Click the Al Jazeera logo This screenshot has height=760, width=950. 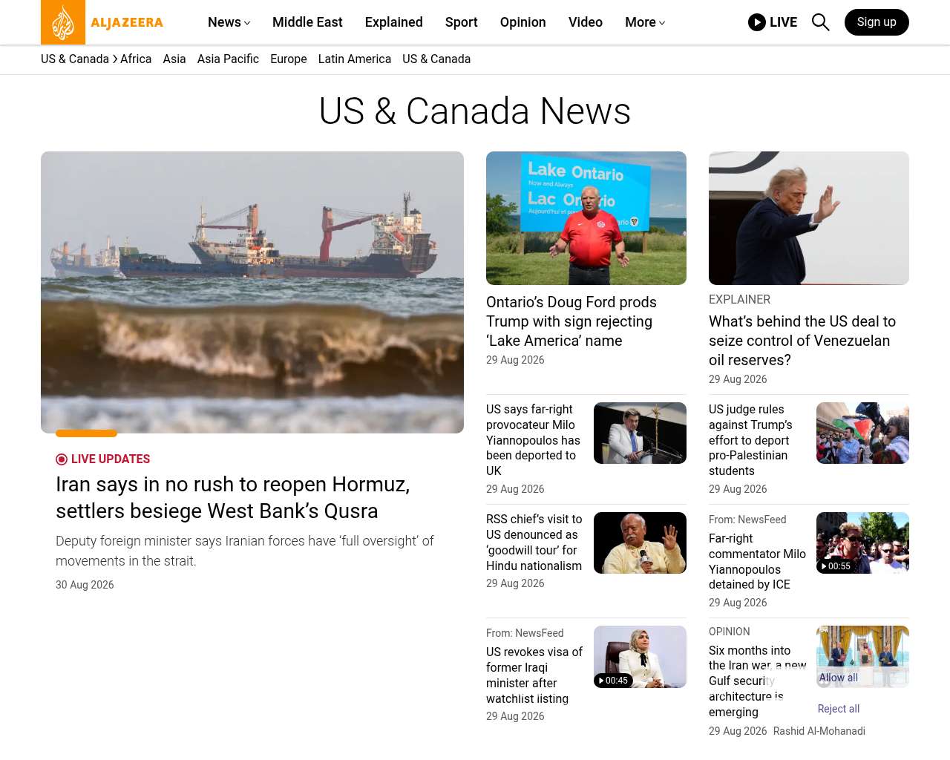(x=102, y=22)
